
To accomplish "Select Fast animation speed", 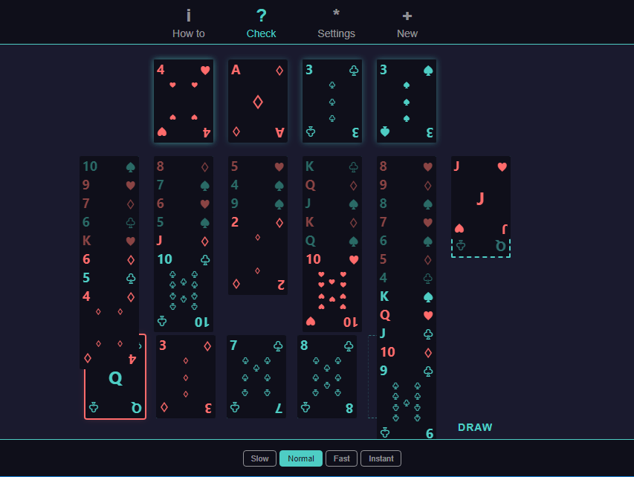I will (x=342, y=458).
